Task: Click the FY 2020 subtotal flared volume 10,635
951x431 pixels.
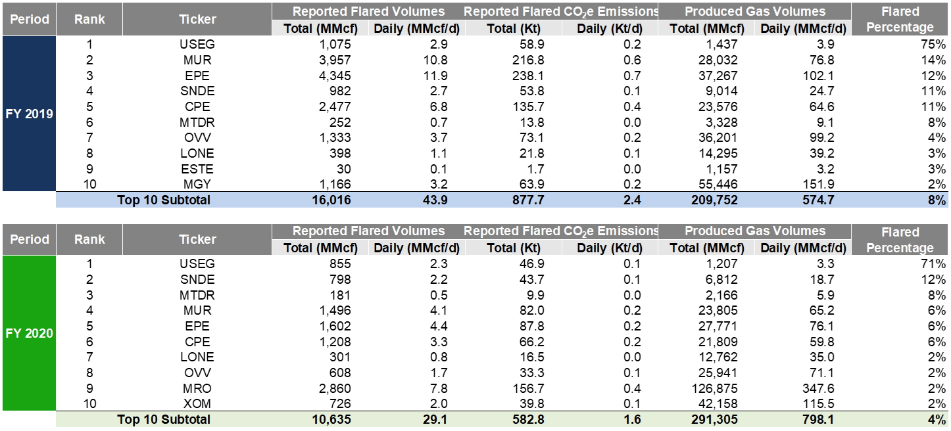Action: pos(332,419)
